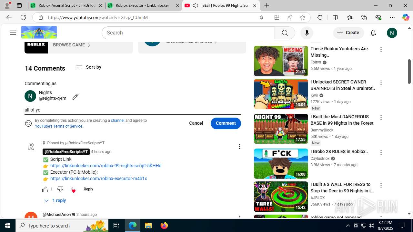Switch to Roblox Arsenal Script tab
This screenshot has height=232, width=413.
tap(66, 5)
